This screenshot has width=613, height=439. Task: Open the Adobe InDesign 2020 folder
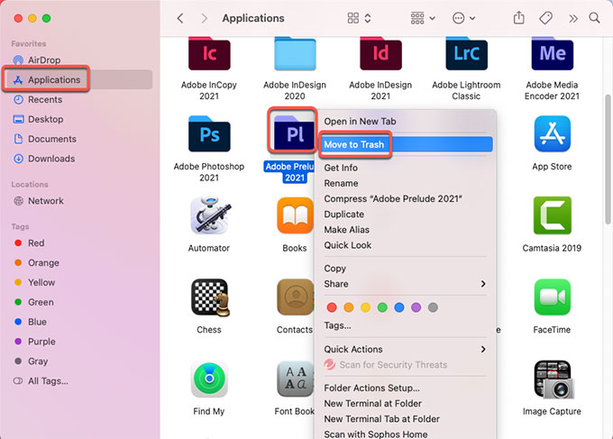click(295, 53)
